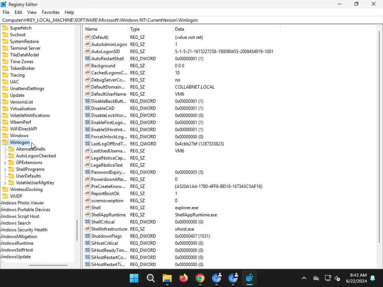Click the Background value string icon
Screen dimensions: 383x287
(x=88, y=65)
